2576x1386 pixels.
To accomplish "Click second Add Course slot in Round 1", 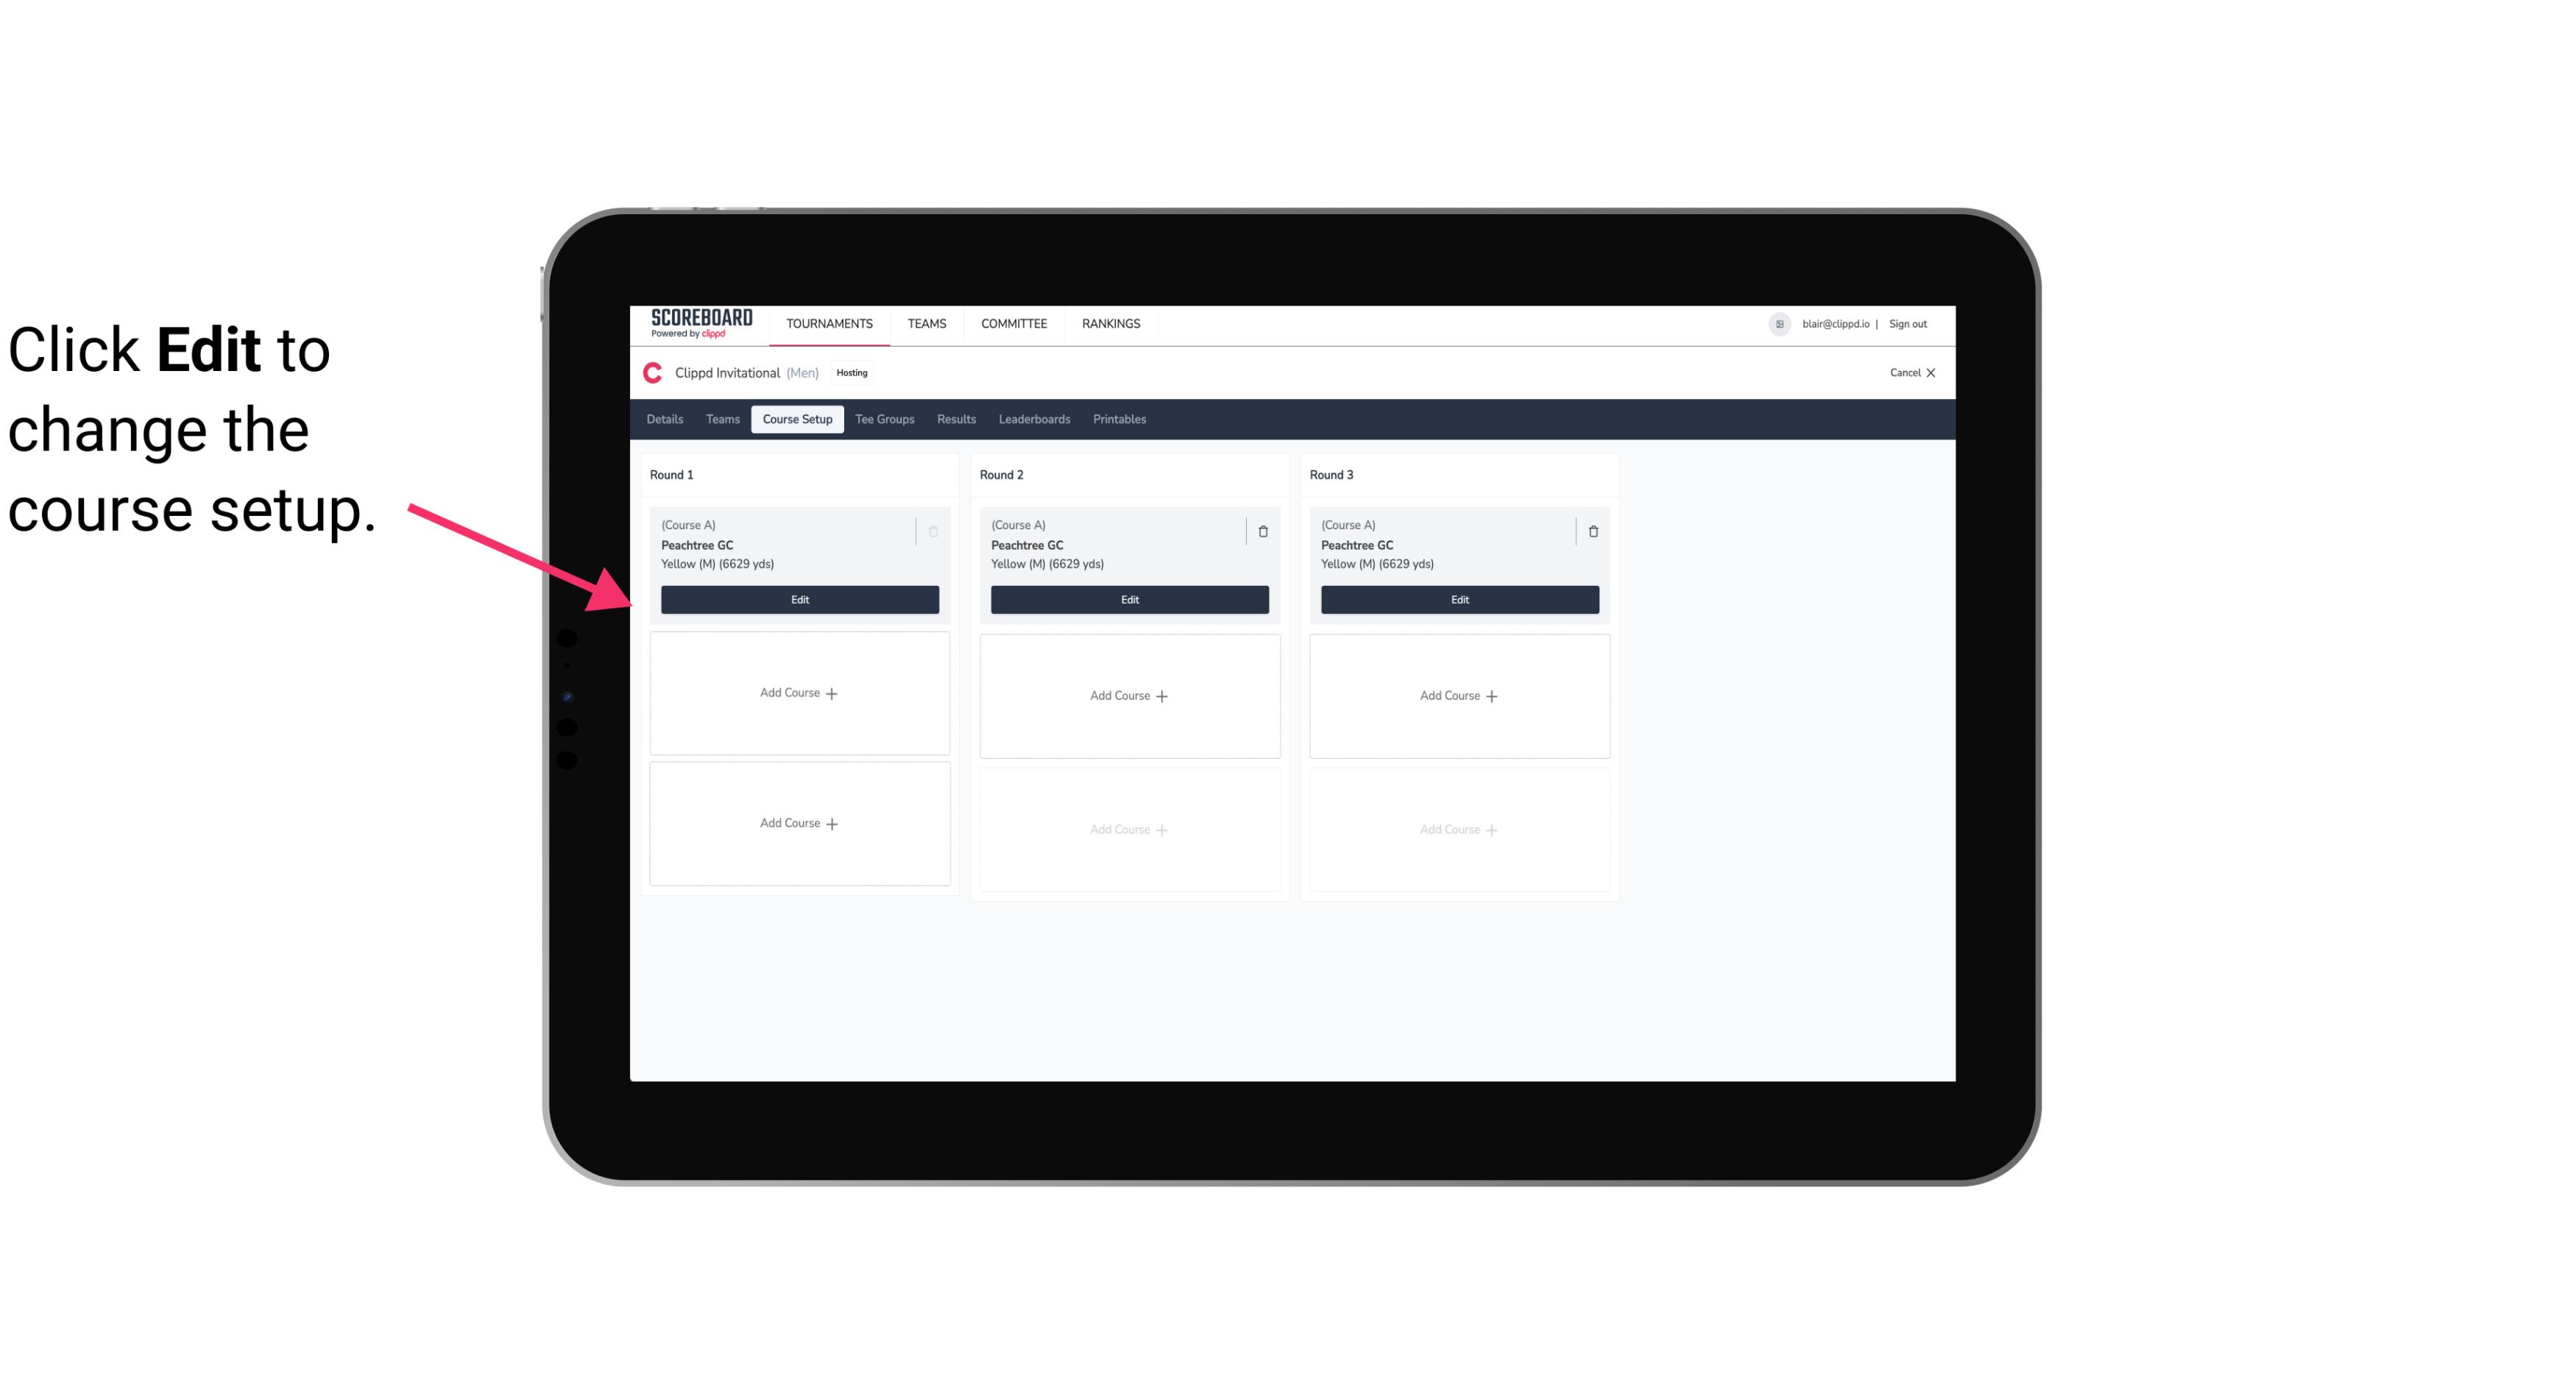I will [799, 823].
